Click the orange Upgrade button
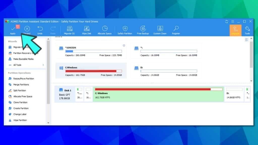The width and height of the screenshot is (258, 145). 236,30
